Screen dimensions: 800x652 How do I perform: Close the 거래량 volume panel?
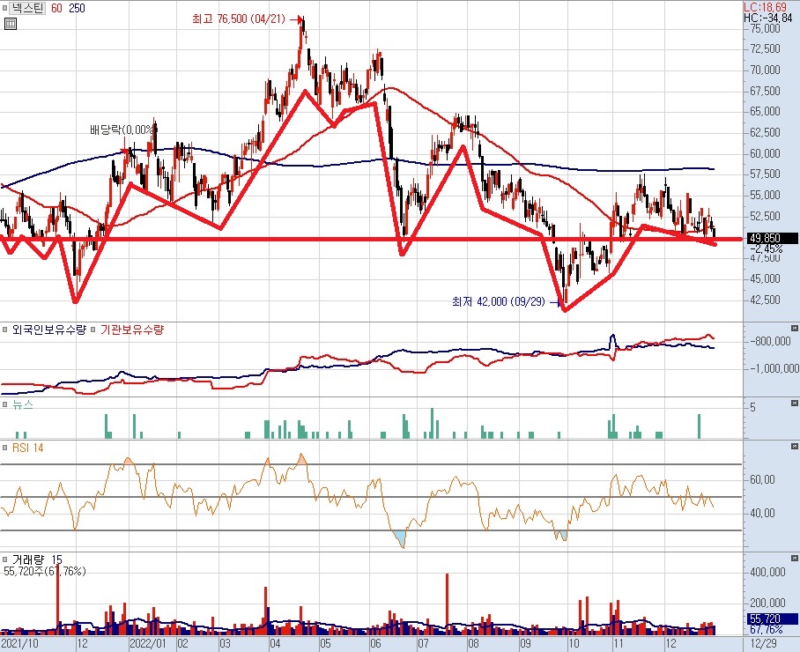(x=795, y=558)
